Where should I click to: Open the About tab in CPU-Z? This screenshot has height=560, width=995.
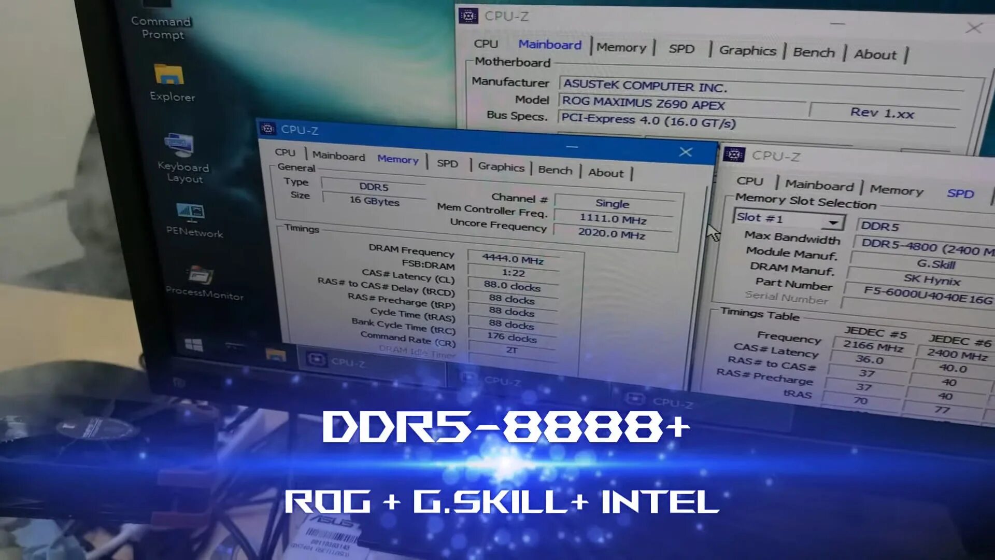click(605, 172)
